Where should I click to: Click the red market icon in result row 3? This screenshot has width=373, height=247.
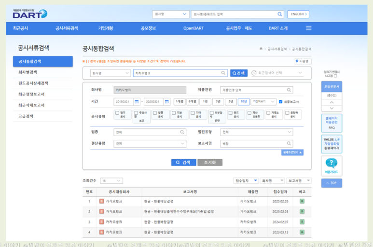click(102, 222)
